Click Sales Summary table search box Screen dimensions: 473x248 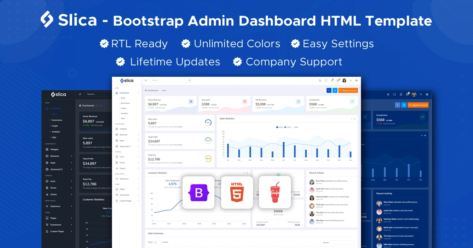[x=342, y=242]
